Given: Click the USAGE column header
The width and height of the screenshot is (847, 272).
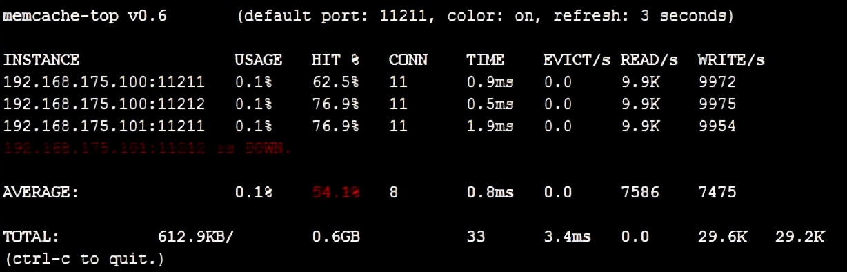Looking at the screenshot, I should 258,60.
